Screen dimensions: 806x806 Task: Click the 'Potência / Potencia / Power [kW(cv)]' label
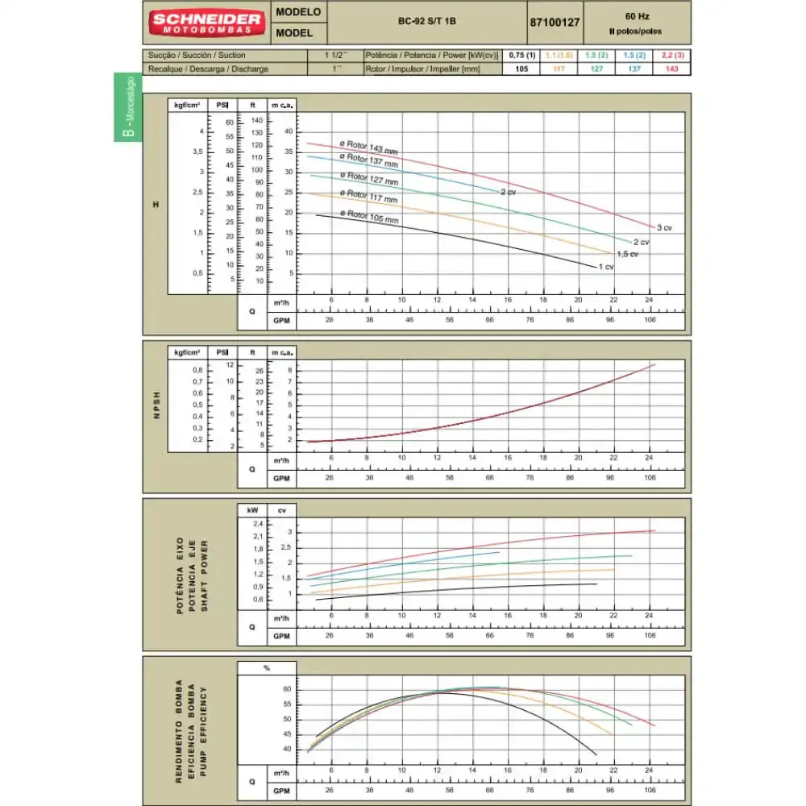click(x=432, y=55)
